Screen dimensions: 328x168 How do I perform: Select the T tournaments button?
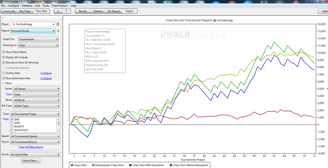[x=67, y=11]
